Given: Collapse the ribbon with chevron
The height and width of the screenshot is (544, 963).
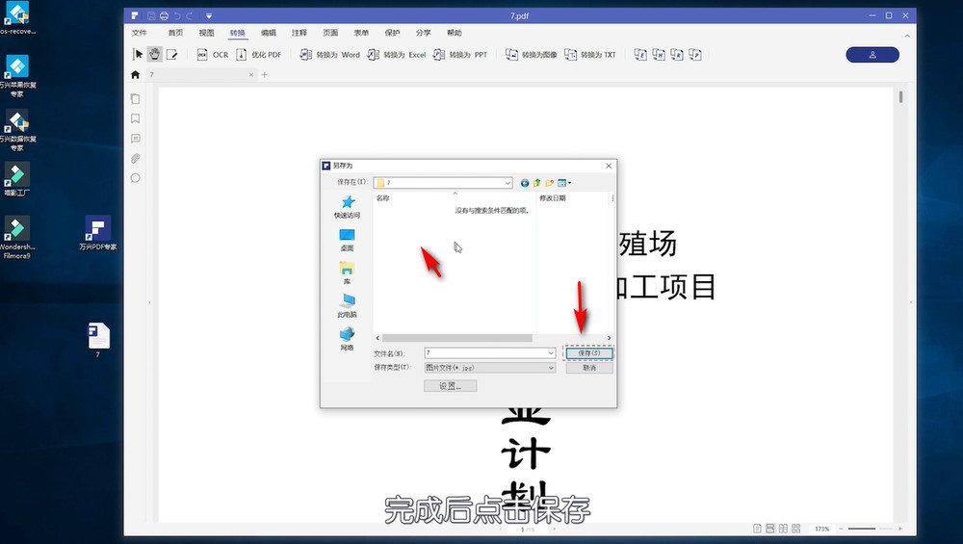Looking at the screenshot, I should tap(907, 36).
